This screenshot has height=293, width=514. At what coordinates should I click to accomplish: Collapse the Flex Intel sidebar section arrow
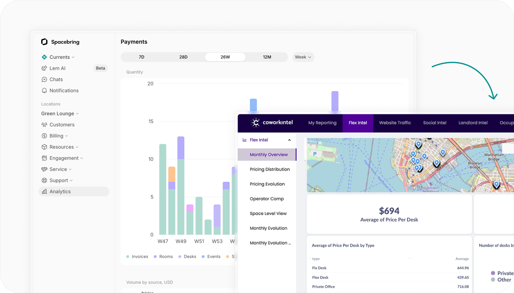click(289, 140)
